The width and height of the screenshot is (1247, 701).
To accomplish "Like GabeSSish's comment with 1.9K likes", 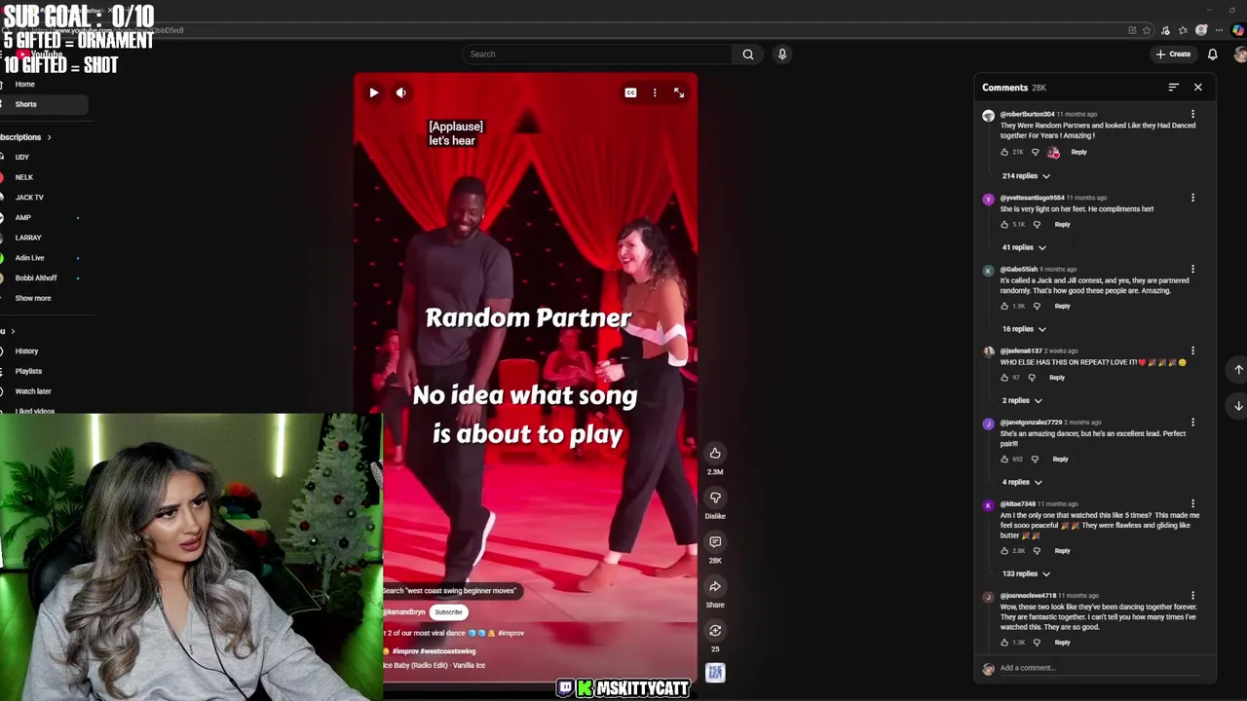I will coord(1004,306).
